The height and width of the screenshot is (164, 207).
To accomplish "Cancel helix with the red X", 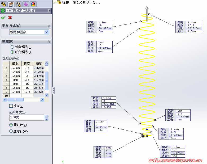I will point(10,18).
